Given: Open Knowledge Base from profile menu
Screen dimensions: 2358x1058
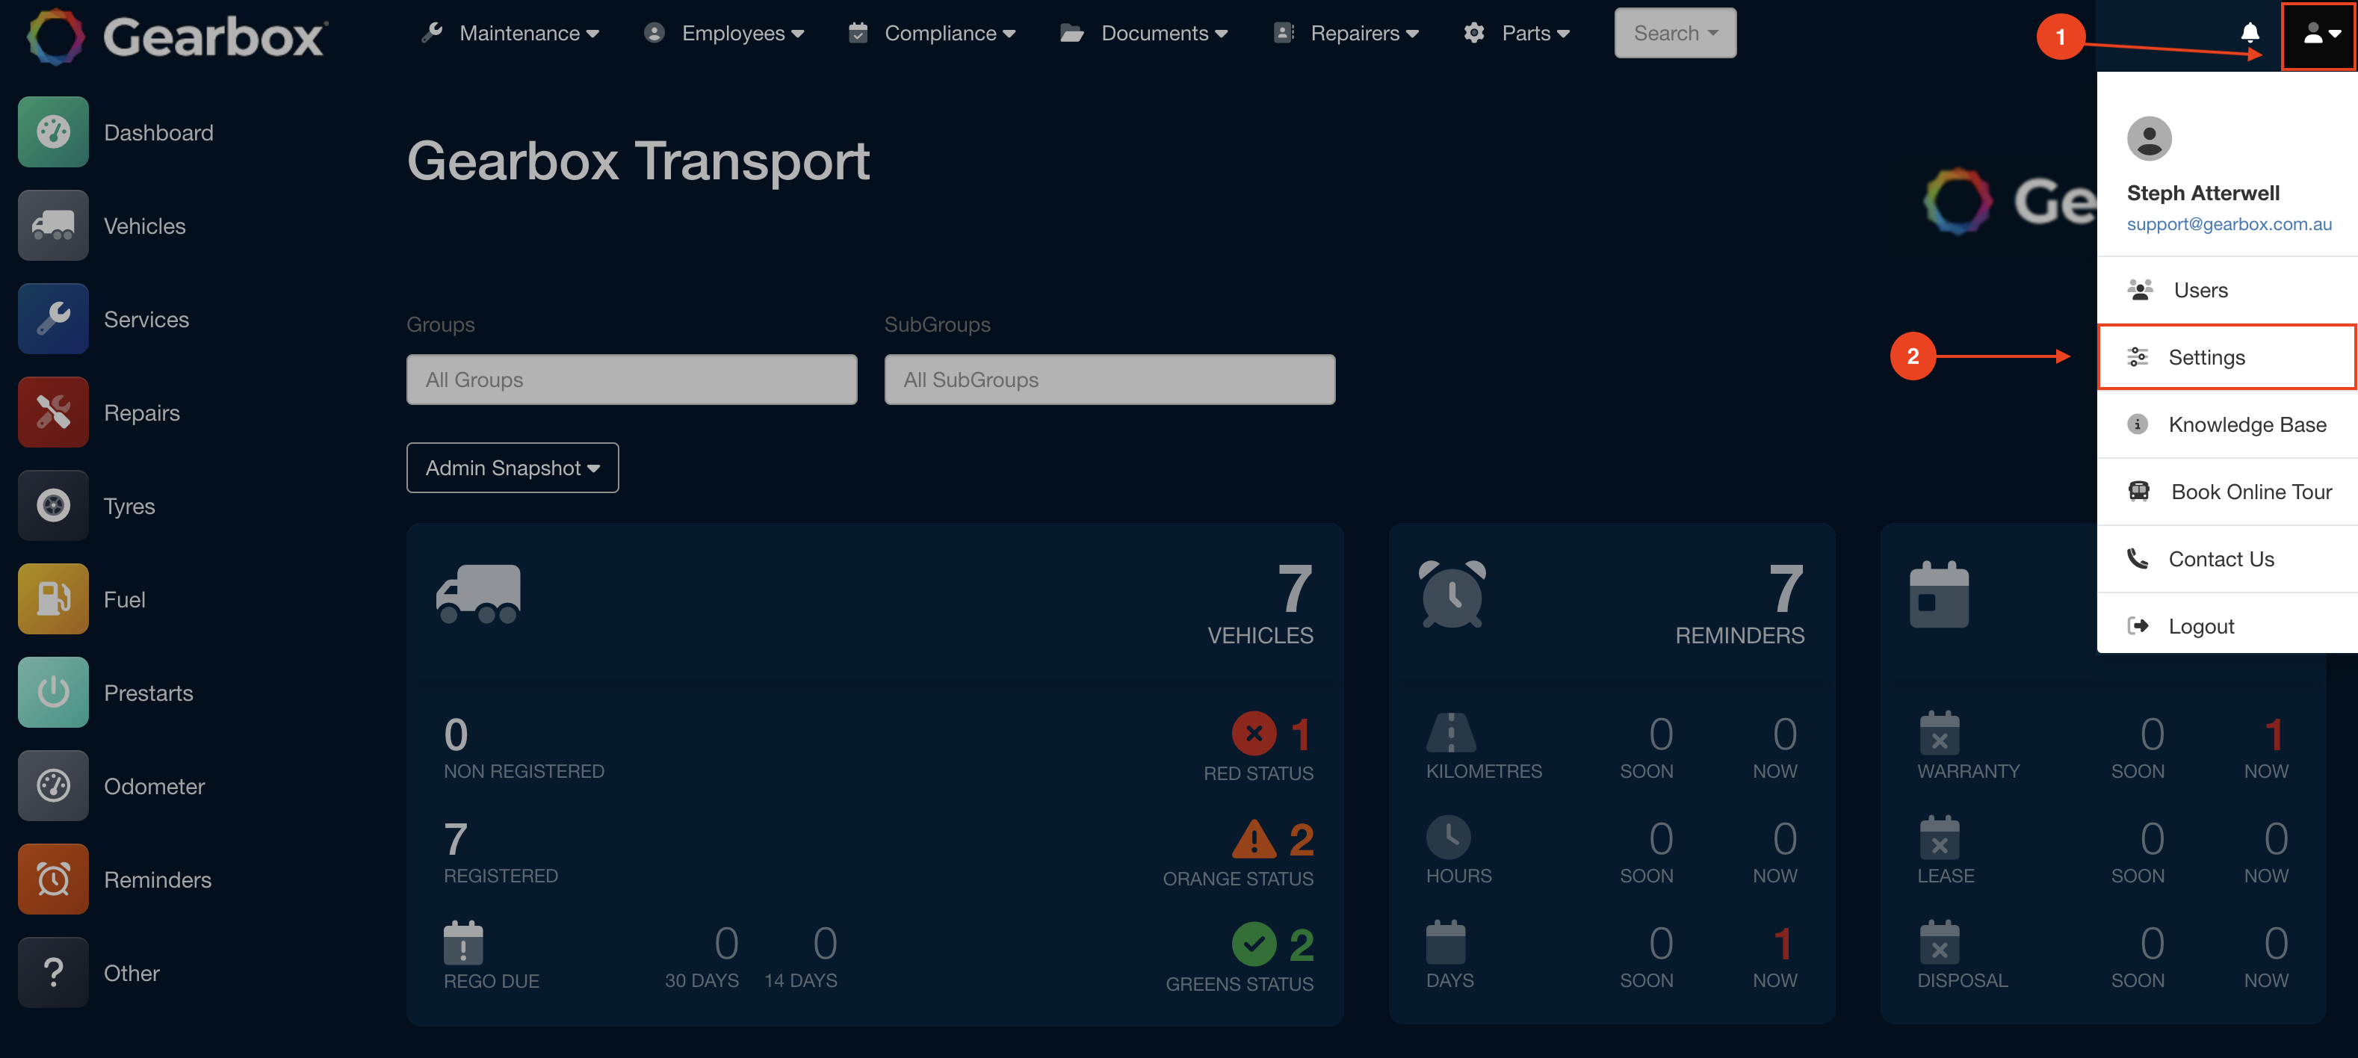Looking at the screenshot, I should click(x=2227, y=424).
